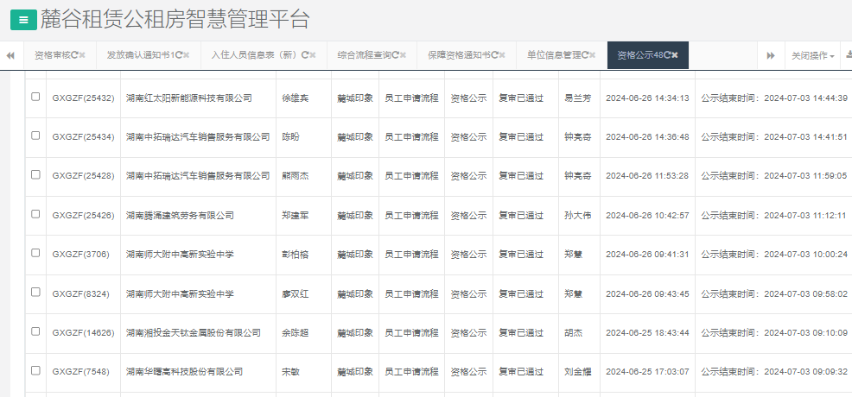Image resolution: width=852 pixels, height=397 pixels.
Task: Click company cell 湖南腾涌建筑劳务有限公司
Action: [x=180, y=215]
